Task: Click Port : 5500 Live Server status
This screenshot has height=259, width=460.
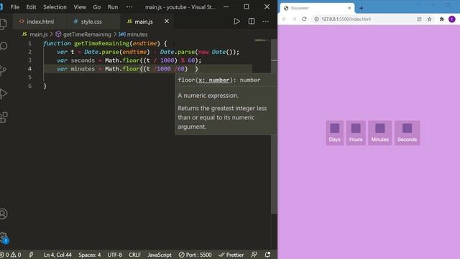Action: coord(195,255)
